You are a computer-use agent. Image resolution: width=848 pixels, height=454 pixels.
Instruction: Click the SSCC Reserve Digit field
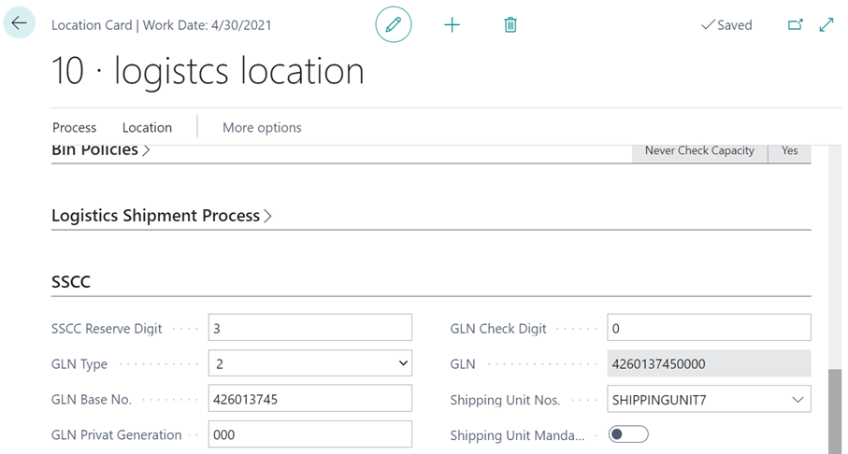pos(309,328)
